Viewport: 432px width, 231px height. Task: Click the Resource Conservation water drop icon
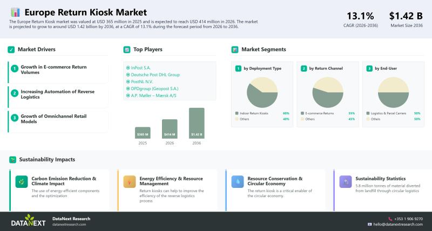pyautogui.click(x=238, y=182)
